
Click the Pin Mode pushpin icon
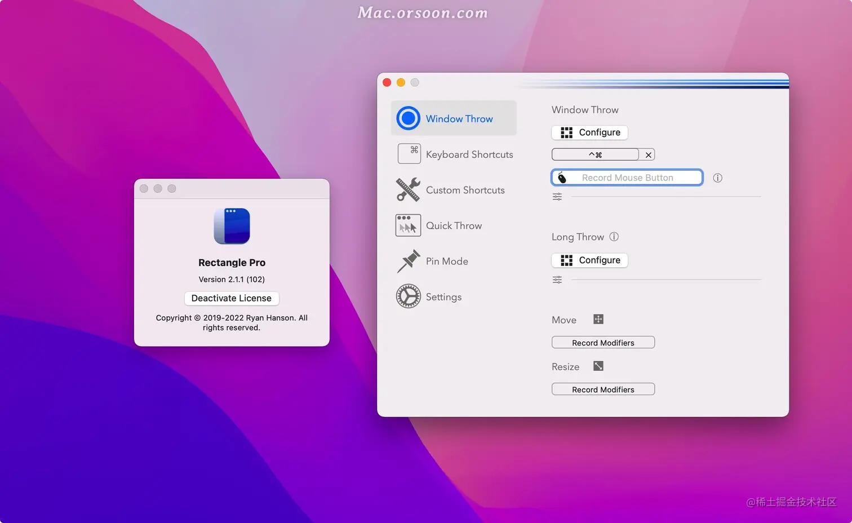pos(409,261)
